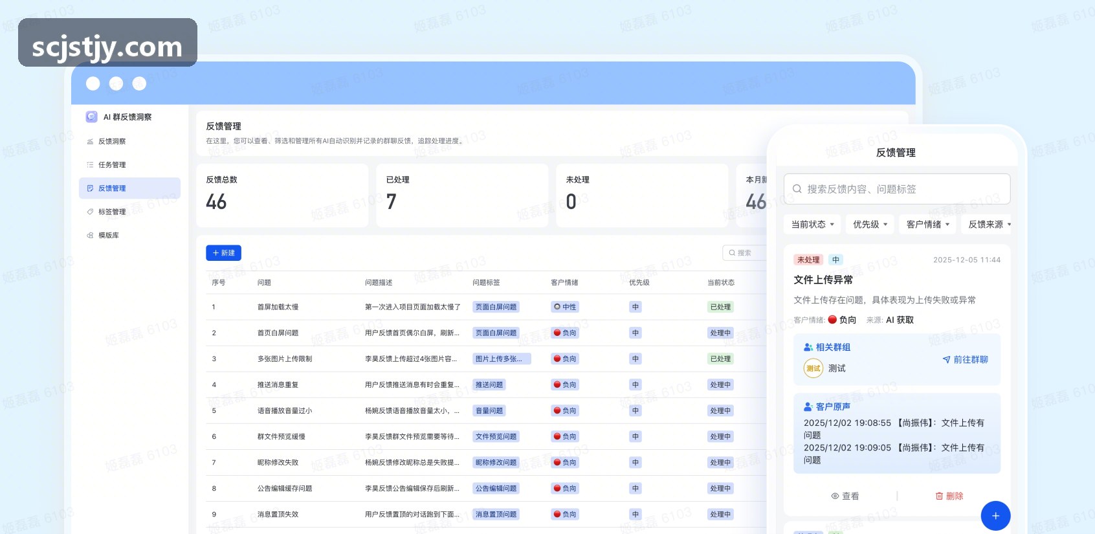Click the 昵称修改问题 tag
The width and height of the screenshot is (1095, 534).
[496, 463]
